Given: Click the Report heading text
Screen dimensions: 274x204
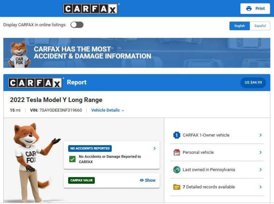Looking at the screenshot, I should click(77, 82).
